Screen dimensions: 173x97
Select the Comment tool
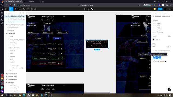point(35,9)
